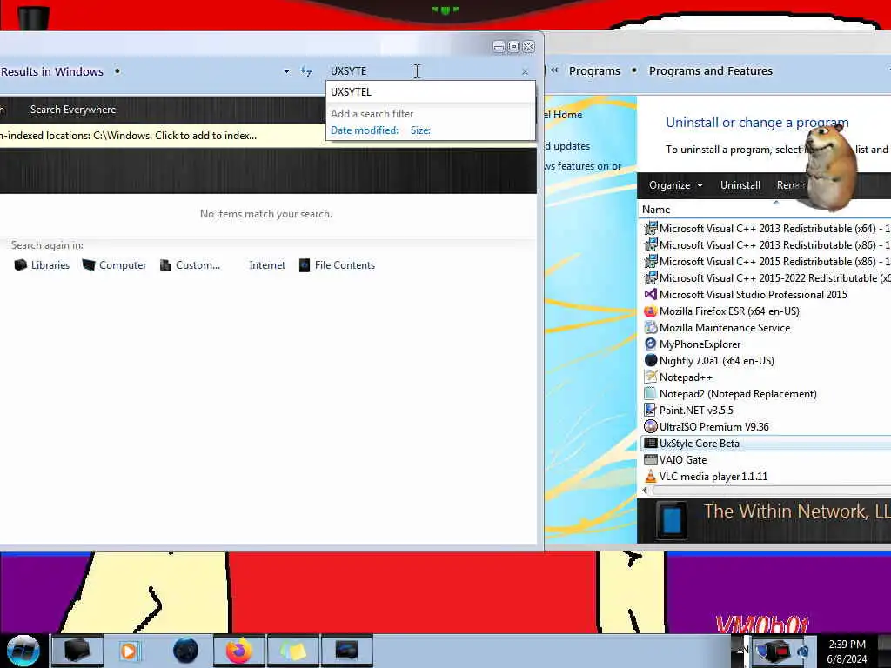Add the Size search filter

(x=420, y=130)
